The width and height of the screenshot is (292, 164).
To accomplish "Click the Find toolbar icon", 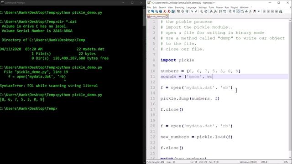I will click(202, 11).
